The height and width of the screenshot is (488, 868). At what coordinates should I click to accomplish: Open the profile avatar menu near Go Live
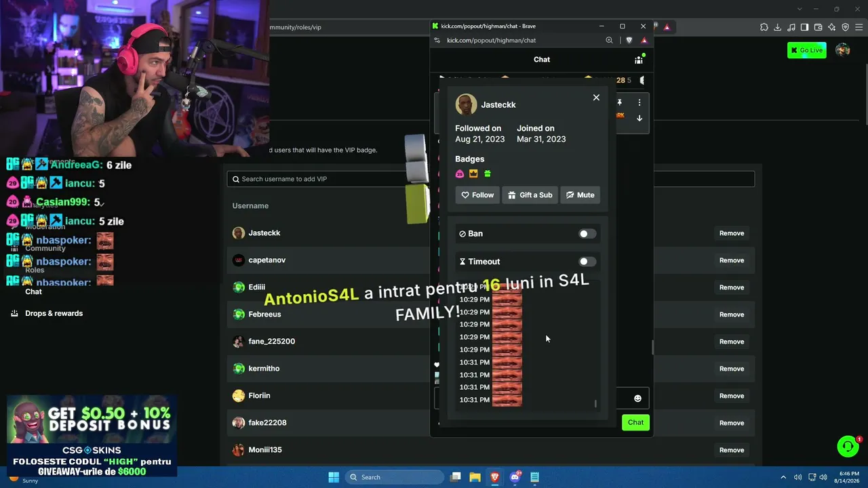pyautogui.click(x=843, y=50)
